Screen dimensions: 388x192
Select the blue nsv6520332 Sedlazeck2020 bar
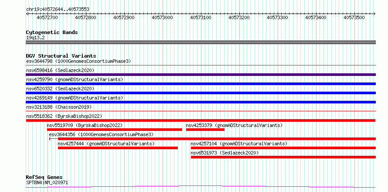201,93
